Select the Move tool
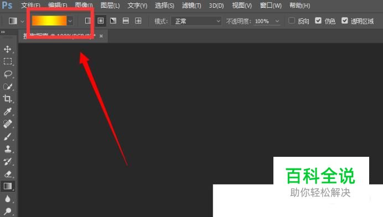The image size is (383, 217). [8, 49]
